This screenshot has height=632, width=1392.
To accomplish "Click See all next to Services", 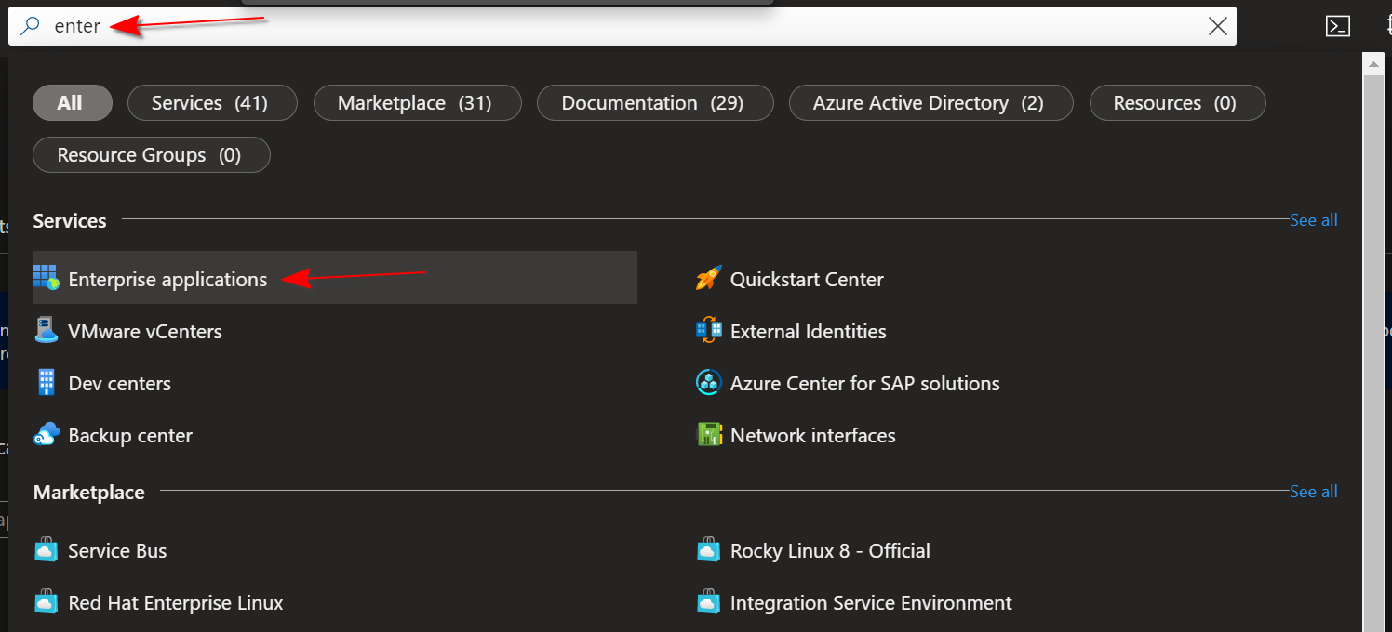I will (1313, 219).
